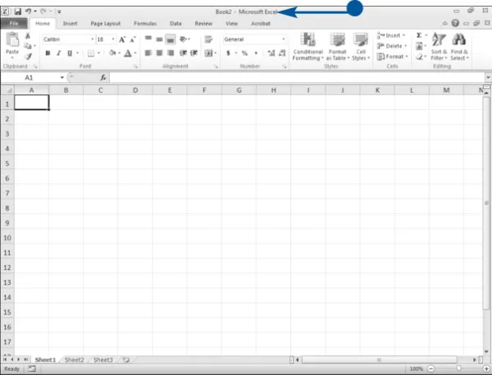Toggle Bold formatting
Screen dimensions: 492x375
coord(48,53)
